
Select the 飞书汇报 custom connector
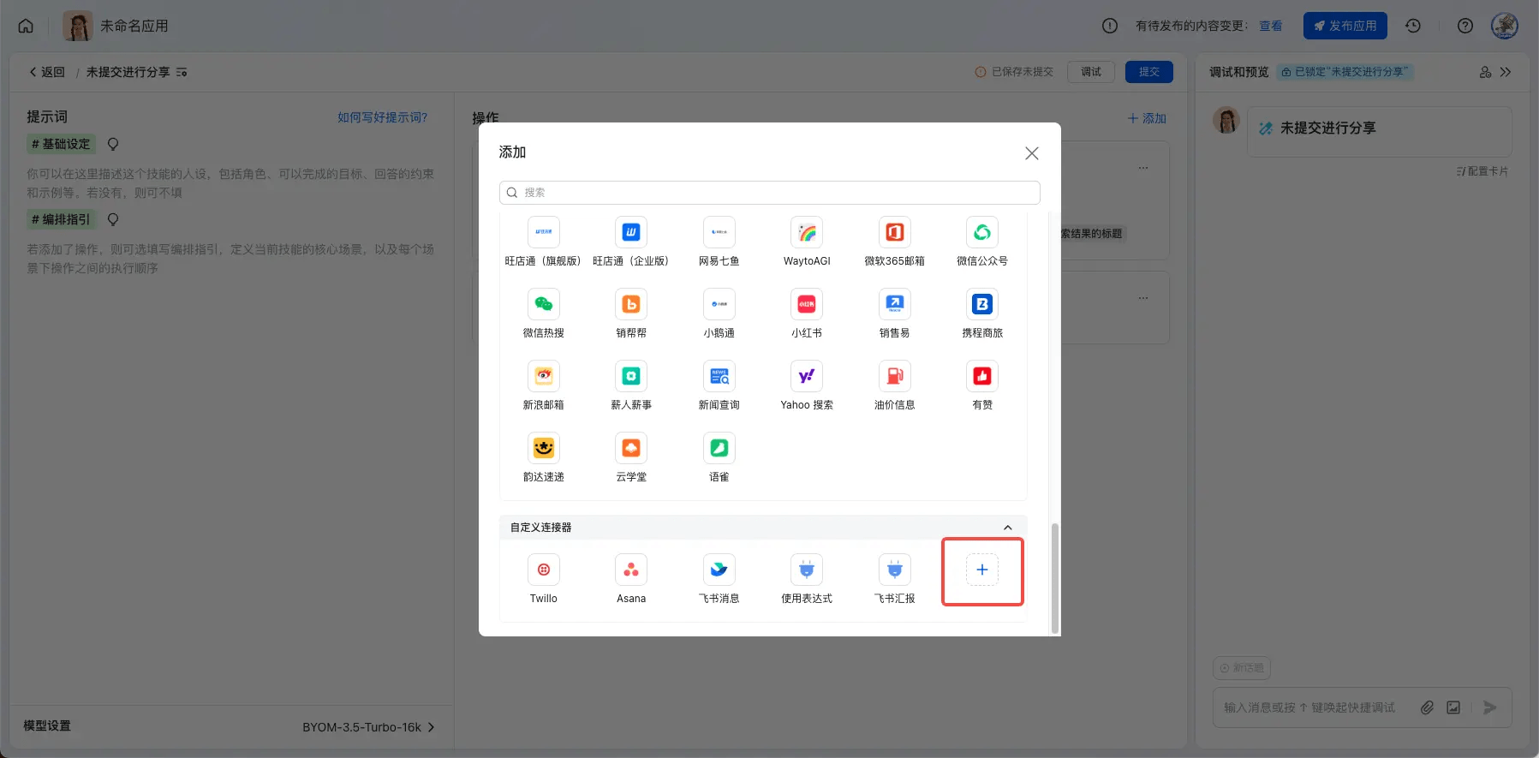(x=895, y=570)
